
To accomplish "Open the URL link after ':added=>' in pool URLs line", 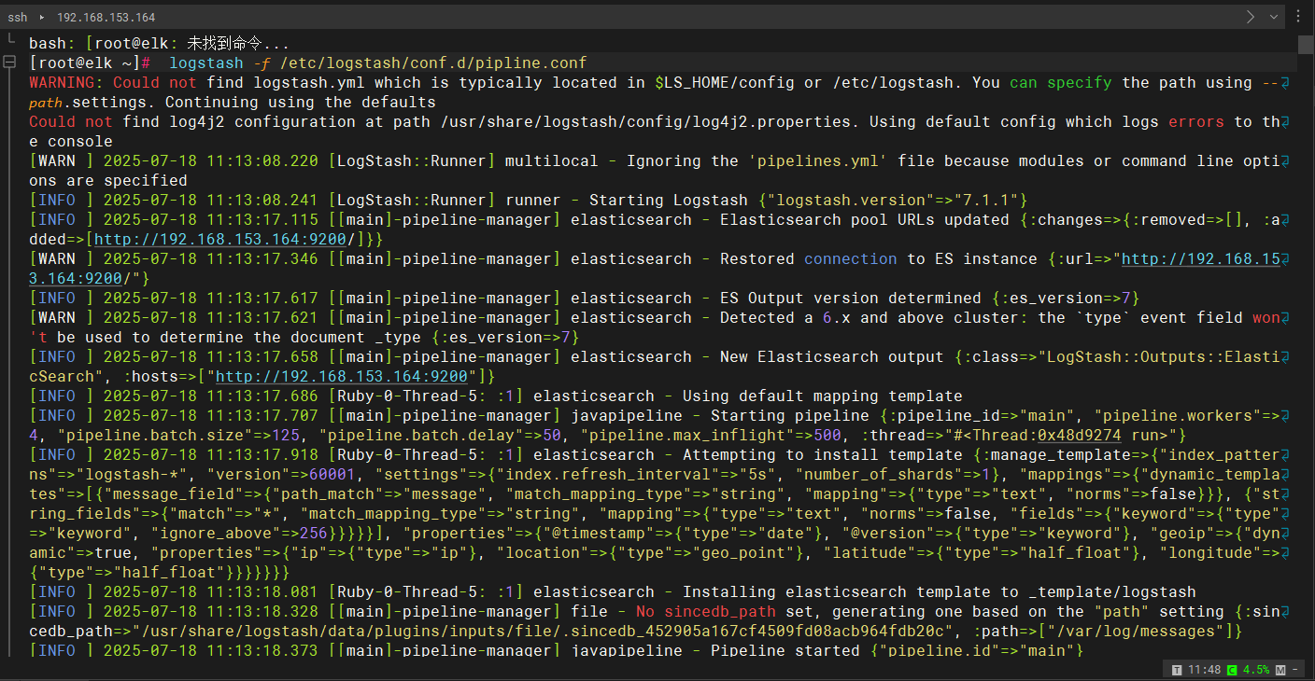I will point(219,240).
